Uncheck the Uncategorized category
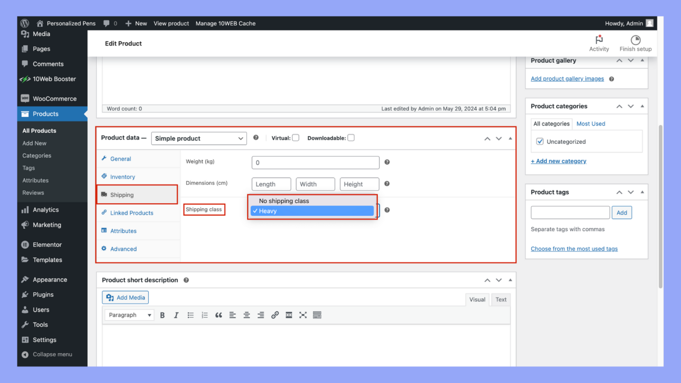 click(540, 141)
